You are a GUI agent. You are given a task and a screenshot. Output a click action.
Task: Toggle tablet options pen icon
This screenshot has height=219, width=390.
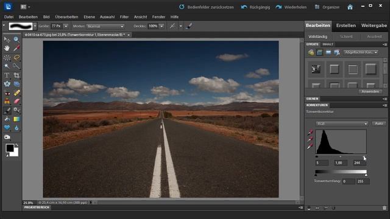pos(189,26)
